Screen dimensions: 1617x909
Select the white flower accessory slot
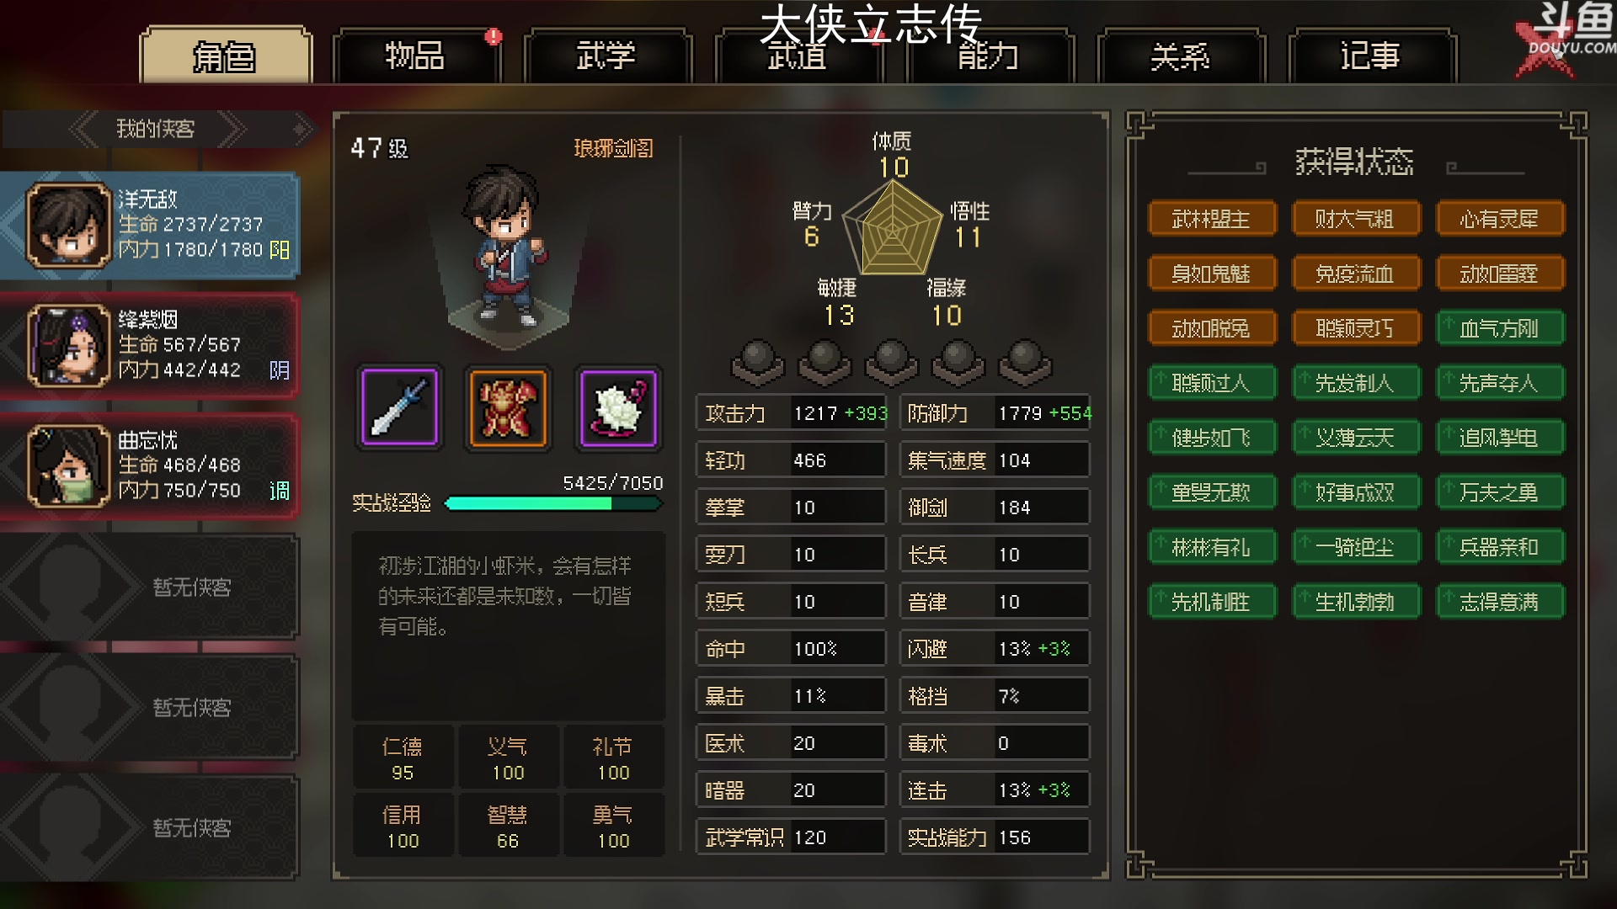617,408
